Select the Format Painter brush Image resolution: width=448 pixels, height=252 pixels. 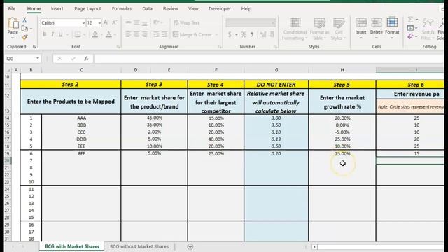tap(25, 37)
